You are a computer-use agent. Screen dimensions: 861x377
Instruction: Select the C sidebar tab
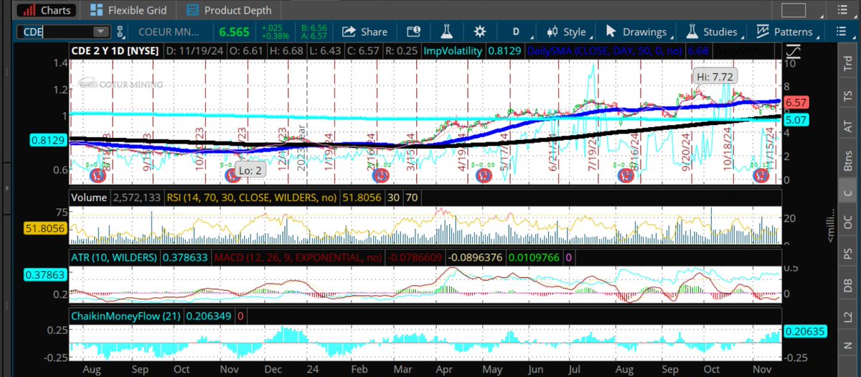(848, 194)
